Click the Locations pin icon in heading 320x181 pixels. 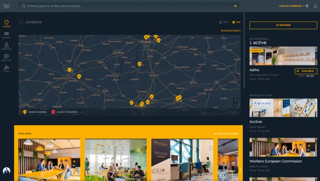pyautogui.click(x=21, y=22)
